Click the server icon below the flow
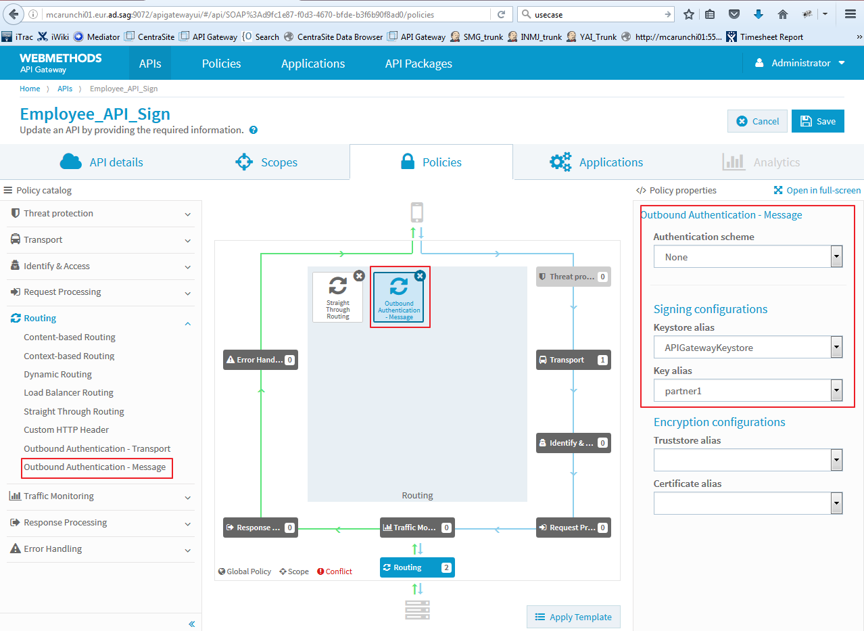 click(417, 609)
